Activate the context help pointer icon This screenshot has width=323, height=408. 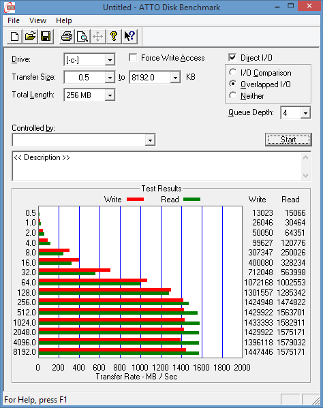[129, 36]
